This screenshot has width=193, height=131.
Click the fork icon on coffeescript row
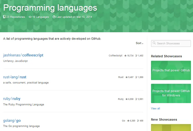point(136,56)
